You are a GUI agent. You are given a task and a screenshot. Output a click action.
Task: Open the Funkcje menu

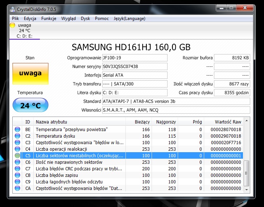coord(49,19)
